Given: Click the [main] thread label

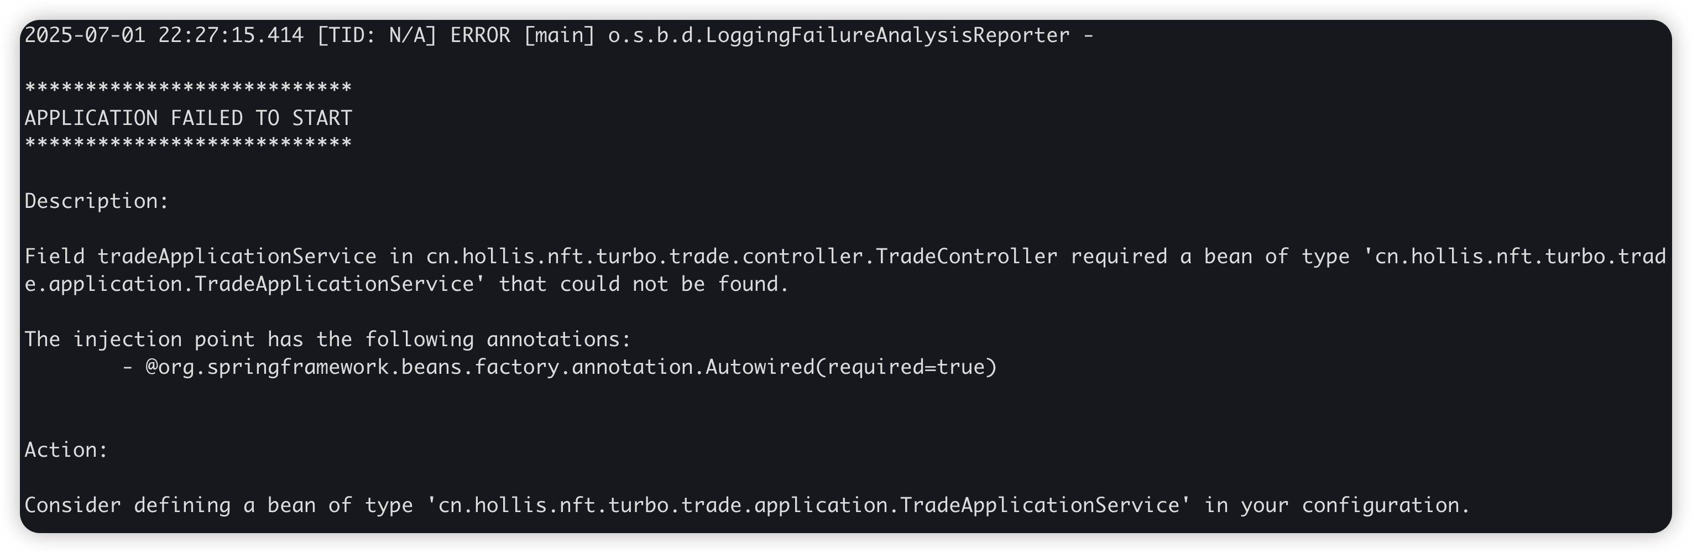Looking at the screenshot, I should coord(559,35).
